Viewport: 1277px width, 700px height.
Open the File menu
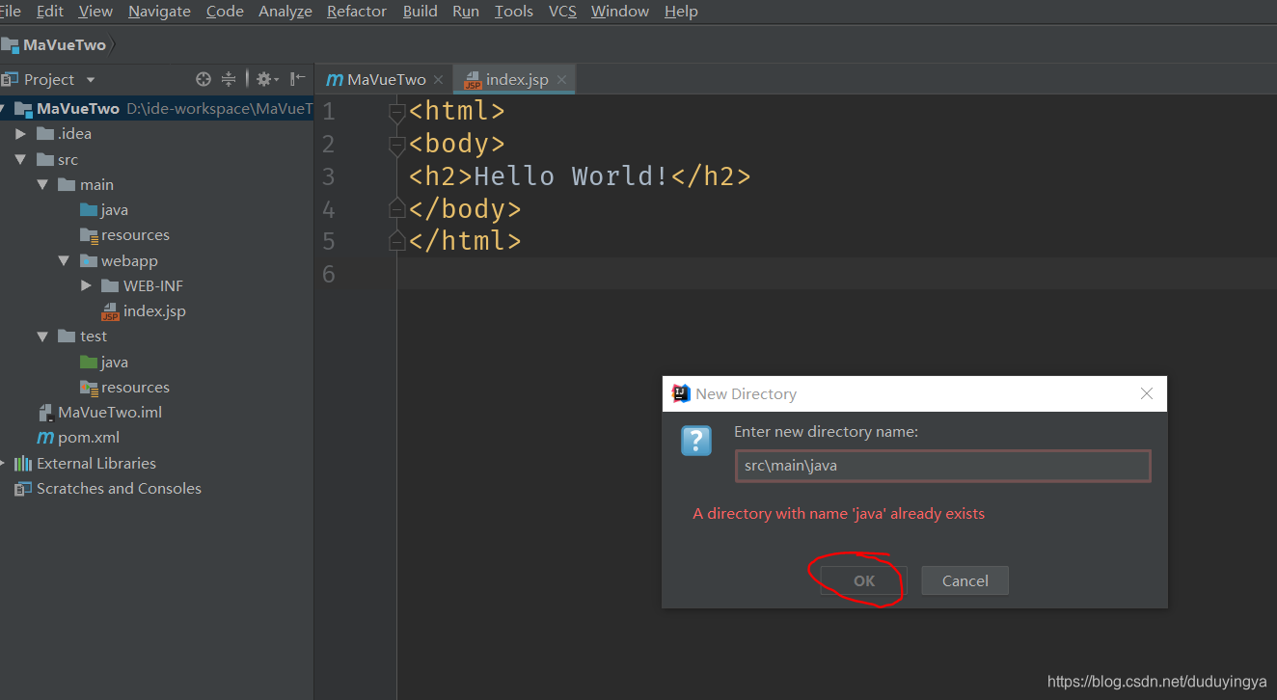11,12
